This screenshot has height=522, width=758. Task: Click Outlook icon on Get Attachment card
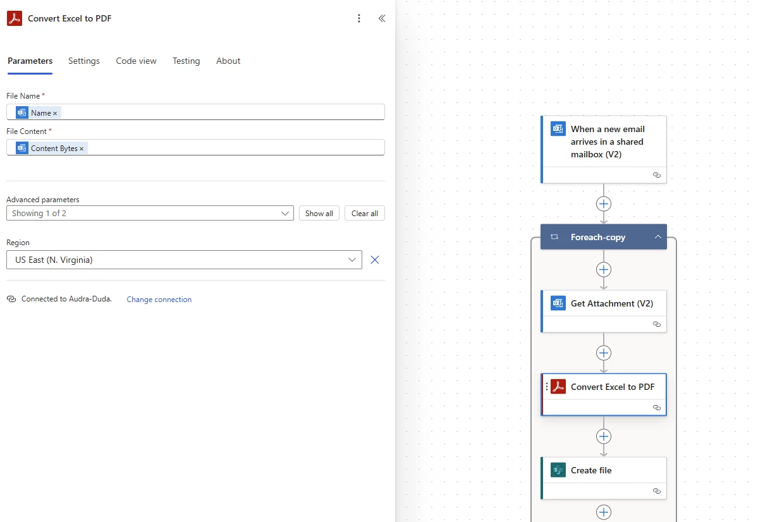pos(558,303)
